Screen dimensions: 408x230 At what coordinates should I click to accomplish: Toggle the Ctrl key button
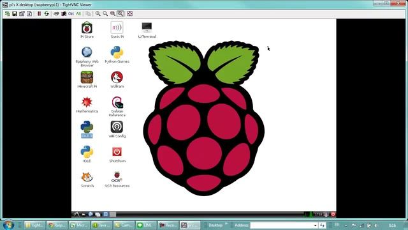coord(71,13)
